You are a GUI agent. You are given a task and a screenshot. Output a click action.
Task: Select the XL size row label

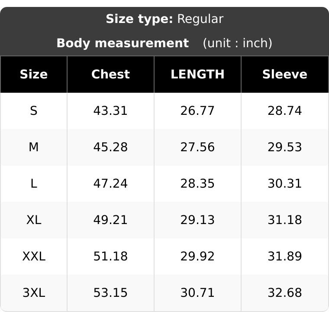coord(34,220)
